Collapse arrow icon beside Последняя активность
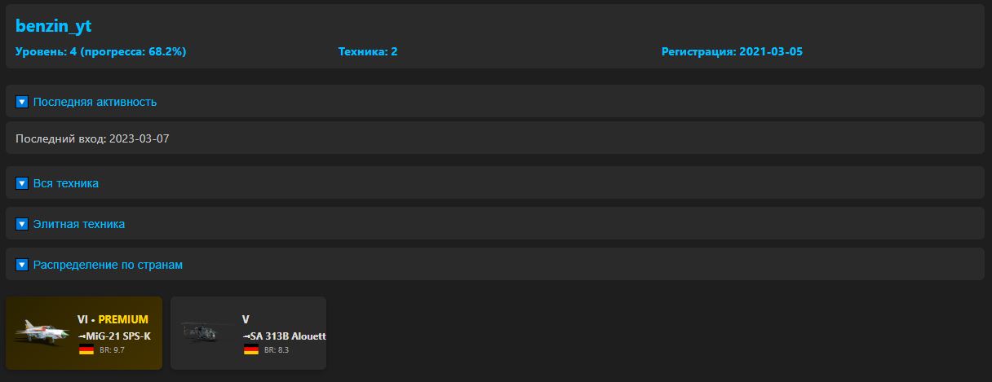 pos(22,102)
